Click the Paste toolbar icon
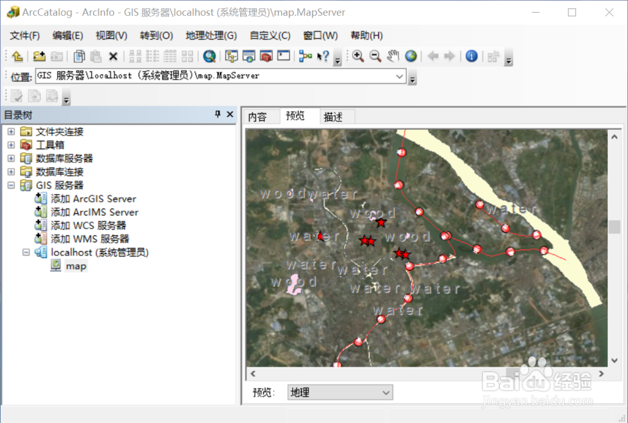628x423 pixels. pyautogui.click(x=95, y=56)
